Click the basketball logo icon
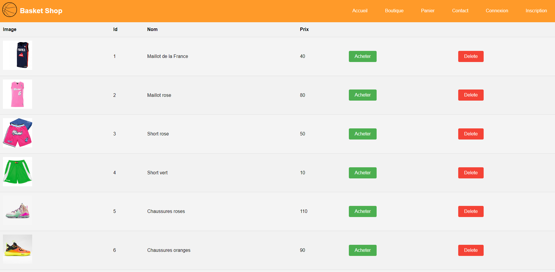This screenshot has width=555, height=272. tap(10, 10)
